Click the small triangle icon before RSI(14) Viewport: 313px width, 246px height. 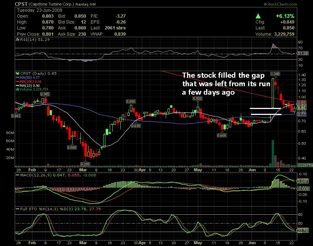pos(18,40)
